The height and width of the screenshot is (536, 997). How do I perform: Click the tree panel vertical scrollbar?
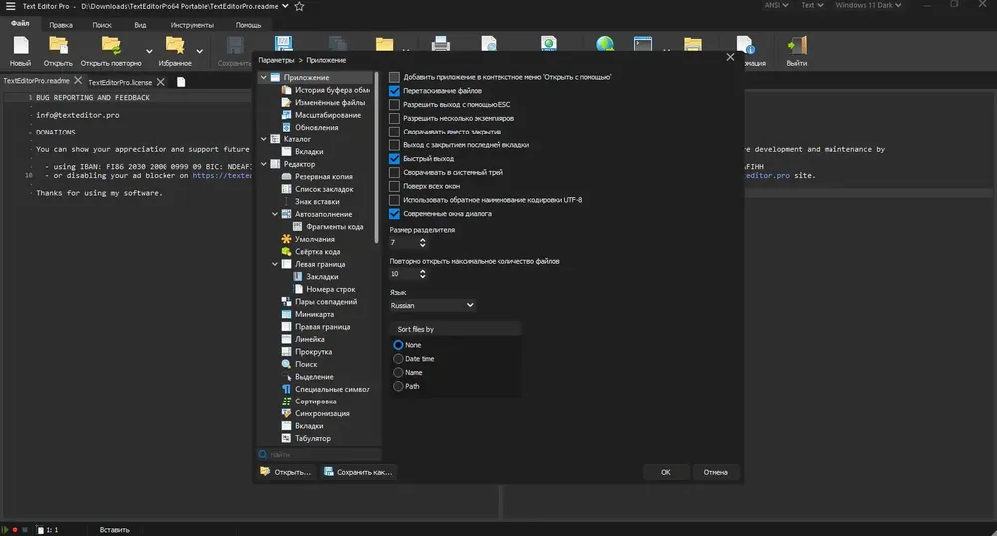click(377, 156)
